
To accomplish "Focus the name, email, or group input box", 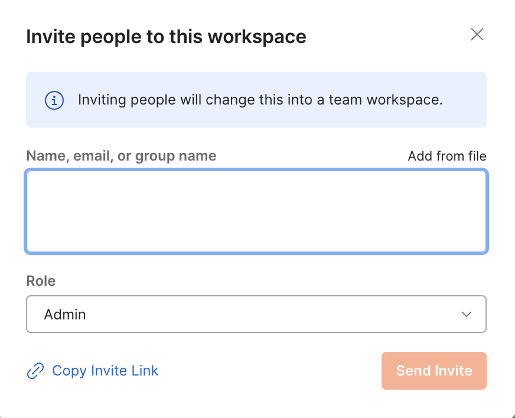I will click(256, 211).
